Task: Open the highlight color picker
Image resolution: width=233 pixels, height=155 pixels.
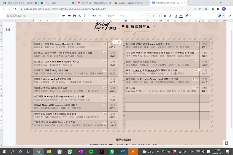Action: (187, 16)
